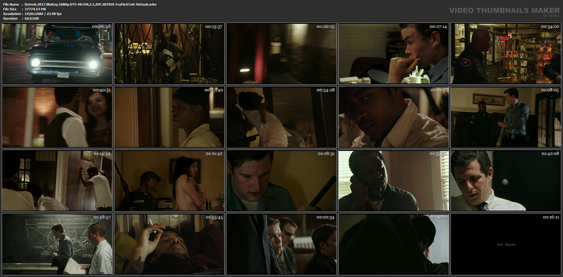The width and height of the screenshot is (563, 277).
Task: Choose the thumbnail stamped 00:47:40
Action: [169, 117]
